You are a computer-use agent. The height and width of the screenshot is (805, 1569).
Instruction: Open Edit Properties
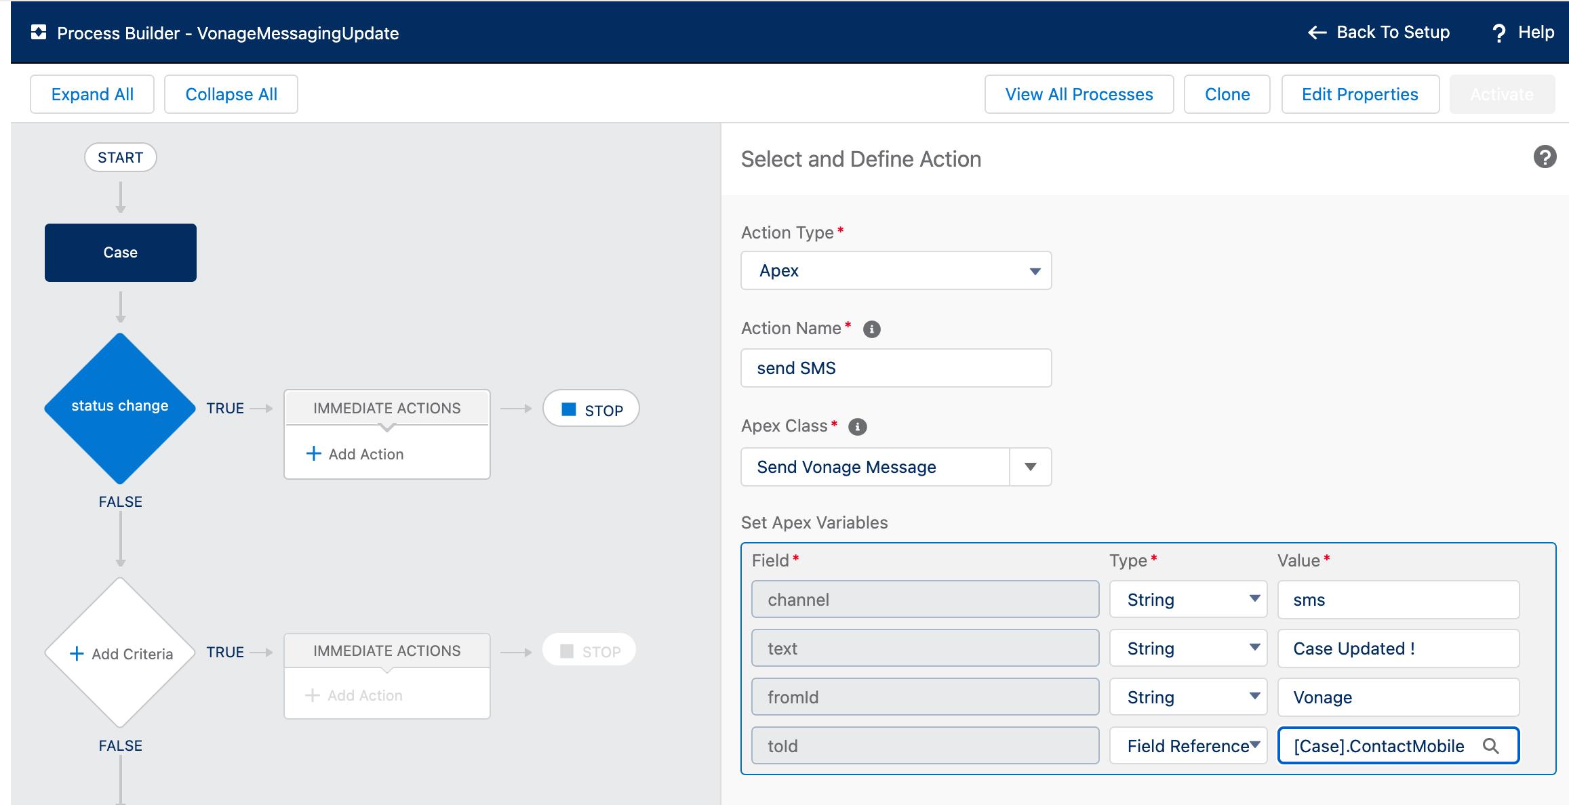coord(1359,94)
